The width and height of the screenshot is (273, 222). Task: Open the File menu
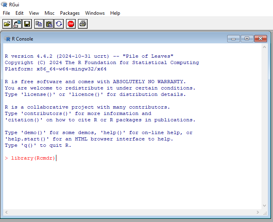click(x=6, y=13)
